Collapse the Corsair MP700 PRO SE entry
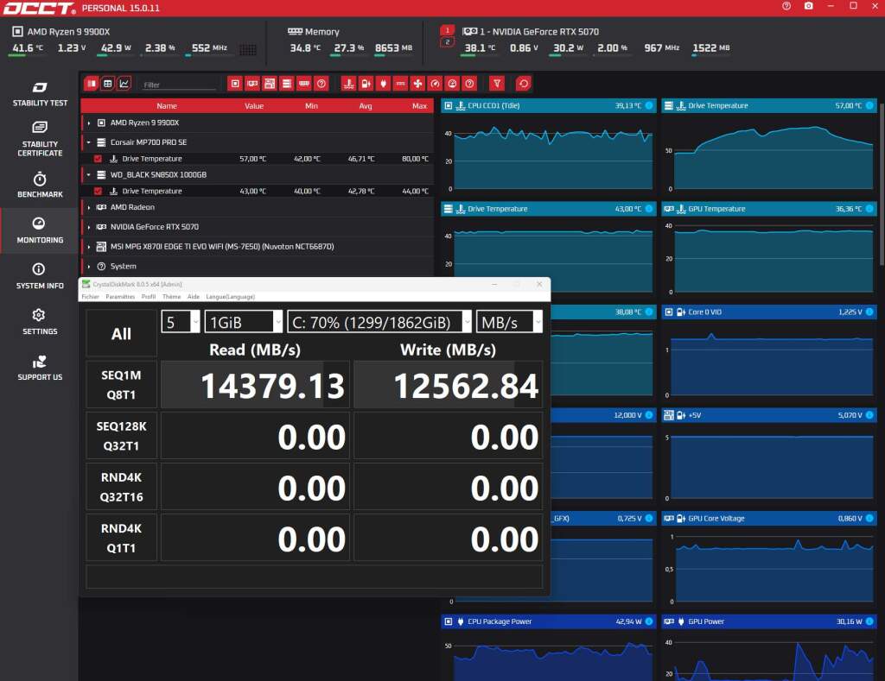This screenshot has width=885, height=681. [88, 142]
